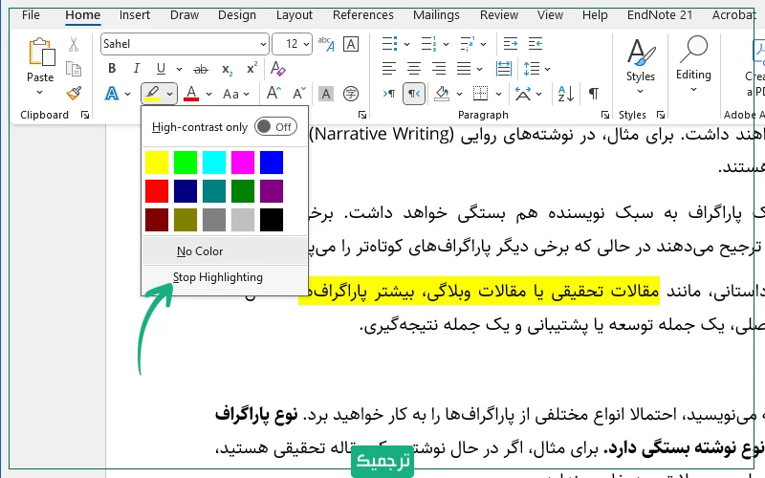Pick the bright green highlight swatch
The width and height of the screenshot is (765, 478).
[x=186, y=162]
